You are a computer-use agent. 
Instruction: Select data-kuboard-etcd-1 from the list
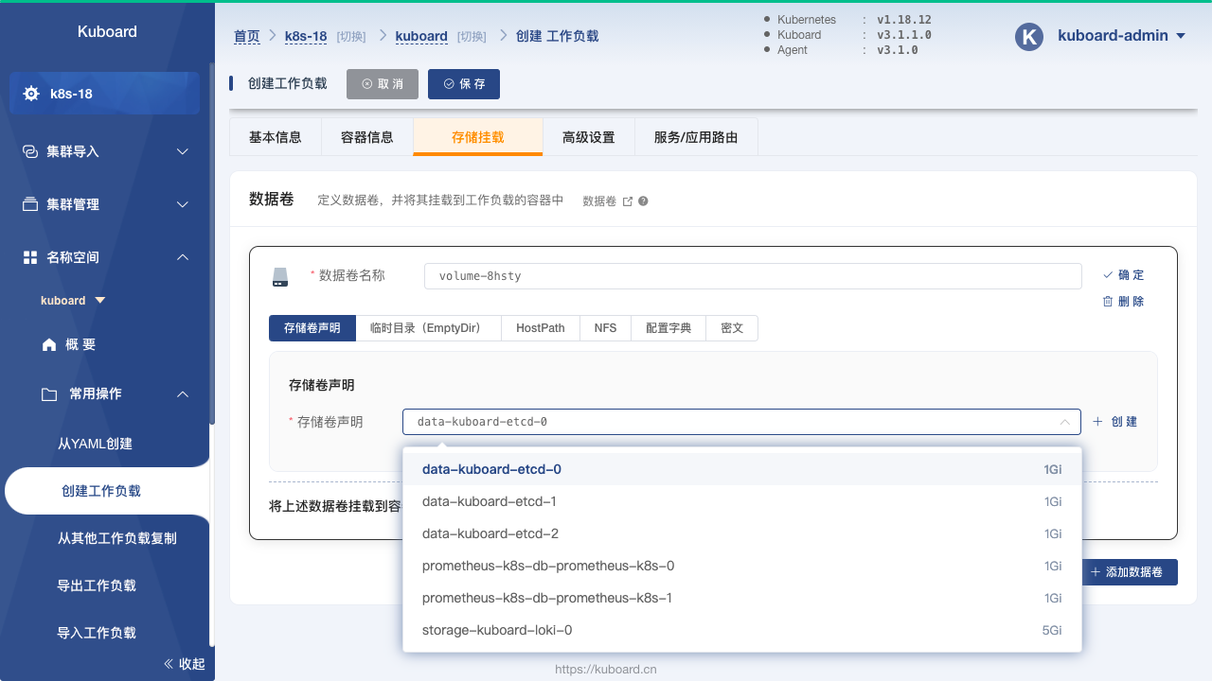(742, 501)
